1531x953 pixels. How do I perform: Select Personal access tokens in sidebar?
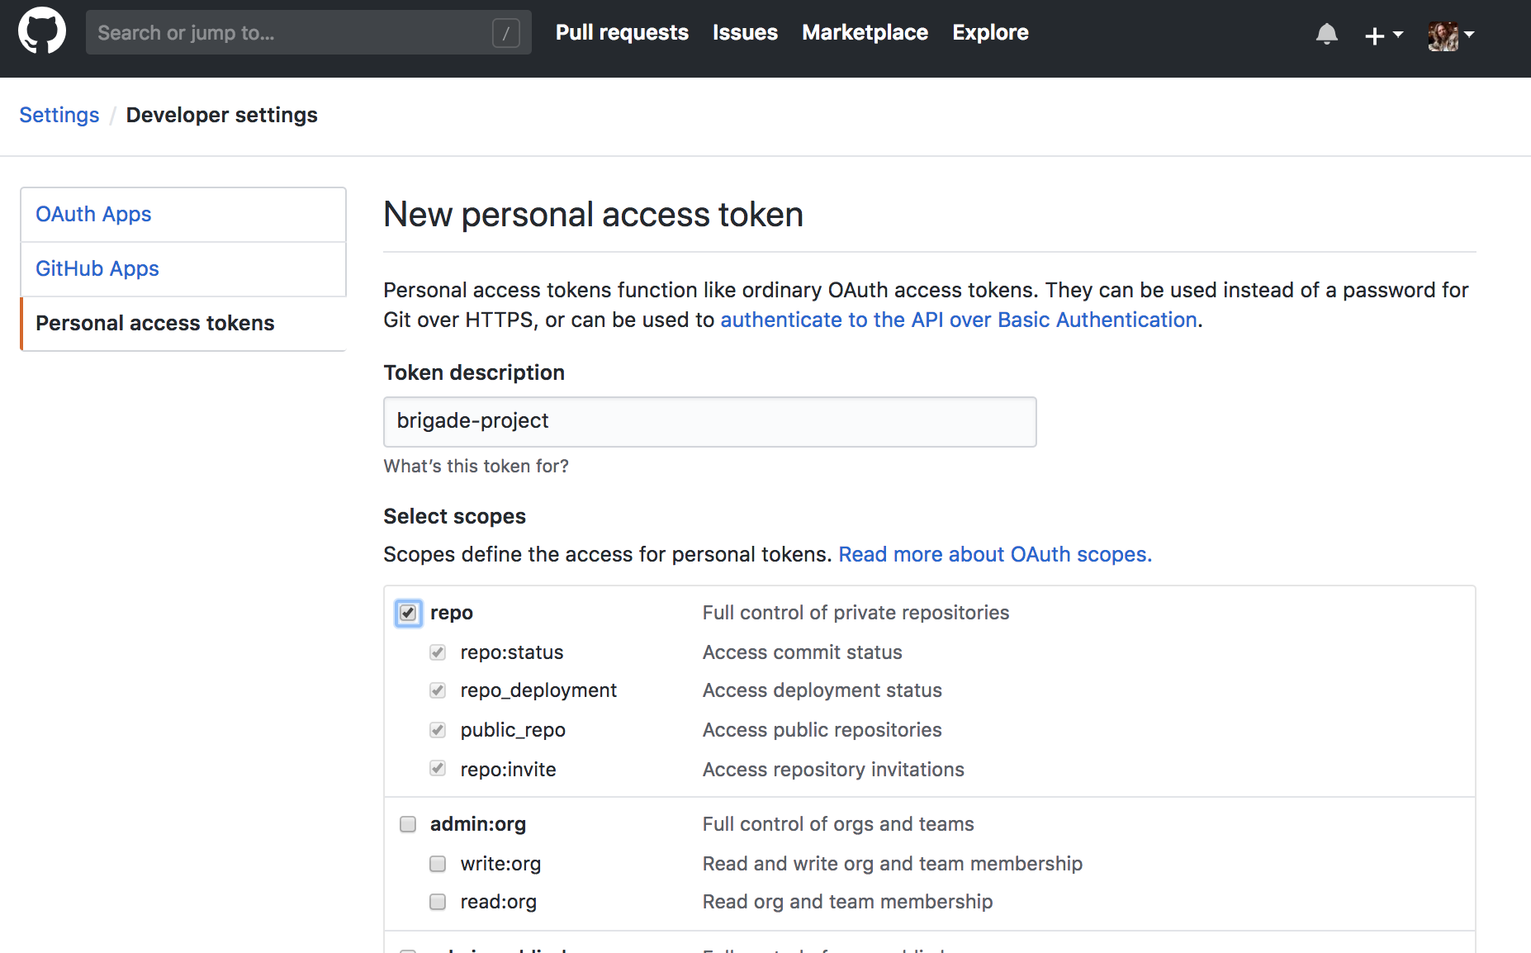[x=183, y=324]
